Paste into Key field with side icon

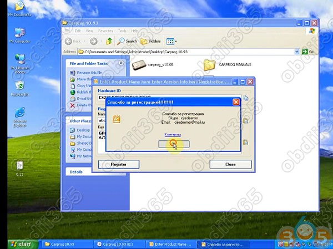pos(245,142)
